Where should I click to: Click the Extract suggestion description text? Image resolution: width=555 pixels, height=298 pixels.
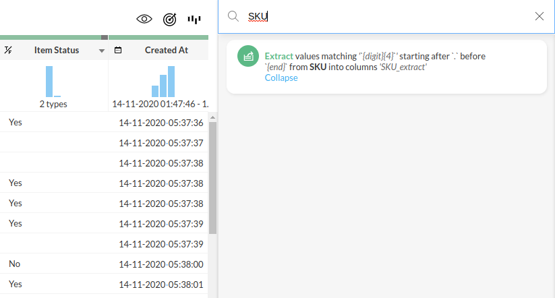(375, 61)
